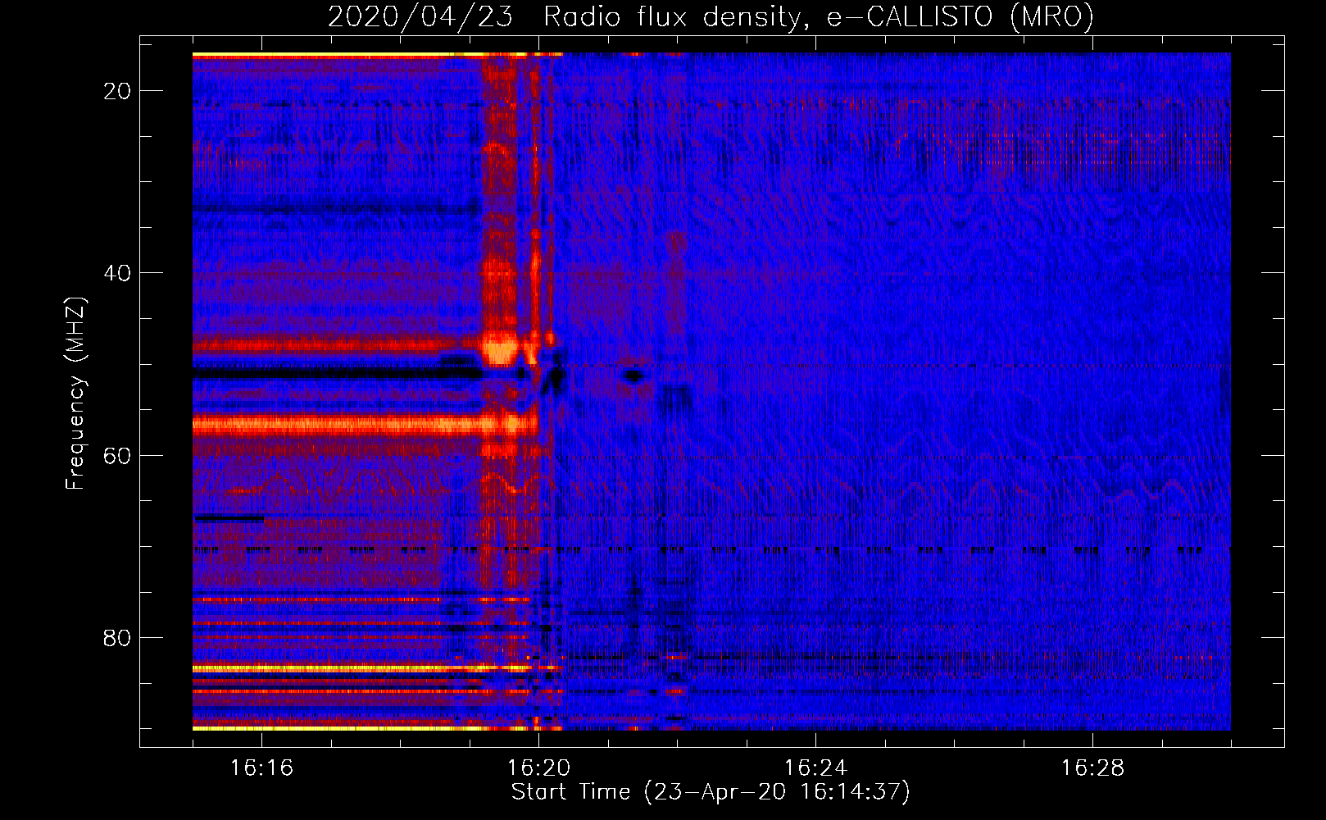Screen dimensions: 1326x820
Task: Click the 'Frequency (MHZ)' axis label
Action: point(75,394)
